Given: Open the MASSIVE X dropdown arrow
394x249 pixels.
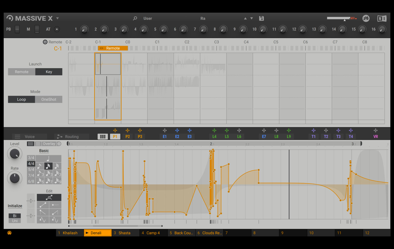Looking at the screenshot, I should [x=57, y=18].
